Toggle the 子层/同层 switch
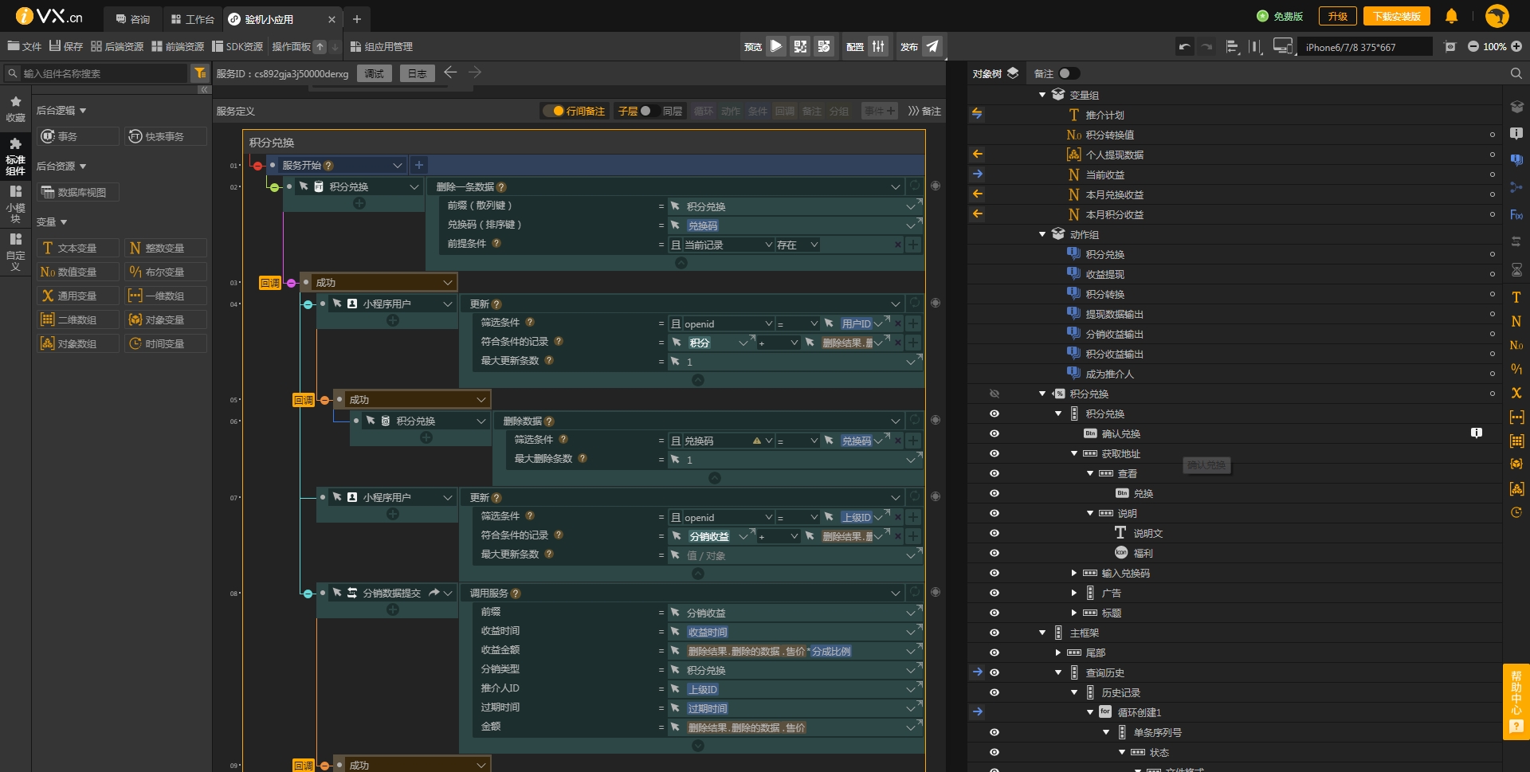The height and width of the screenshot is (772, 1530). (x=649, y=112)
